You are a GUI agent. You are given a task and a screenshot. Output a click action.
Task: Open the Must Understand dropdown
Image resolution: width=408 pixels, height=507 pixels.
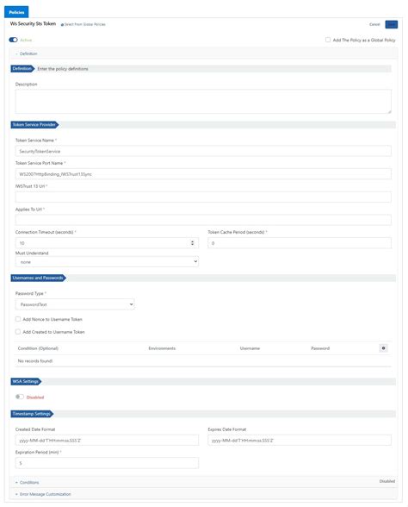click(107, 261)
